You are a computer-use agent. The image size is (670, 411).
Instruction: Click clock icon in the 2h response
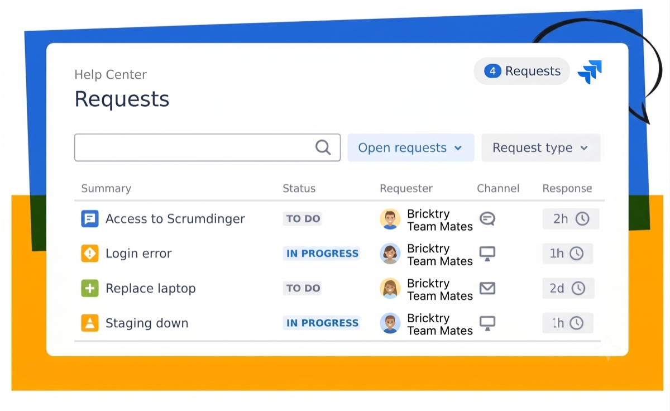coord(582,219)
